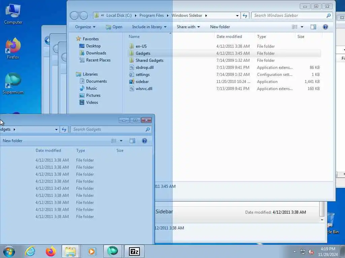Open help in the Windows Sidebar window

click(x=325, y=27)
